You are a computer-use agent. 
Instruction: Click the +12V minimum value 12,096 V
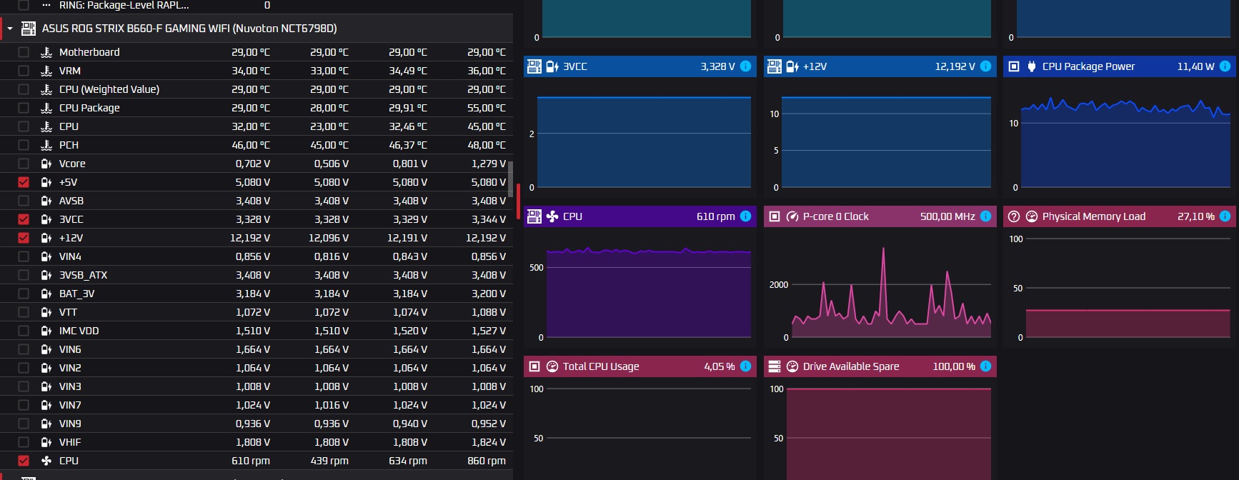[329, 238]
